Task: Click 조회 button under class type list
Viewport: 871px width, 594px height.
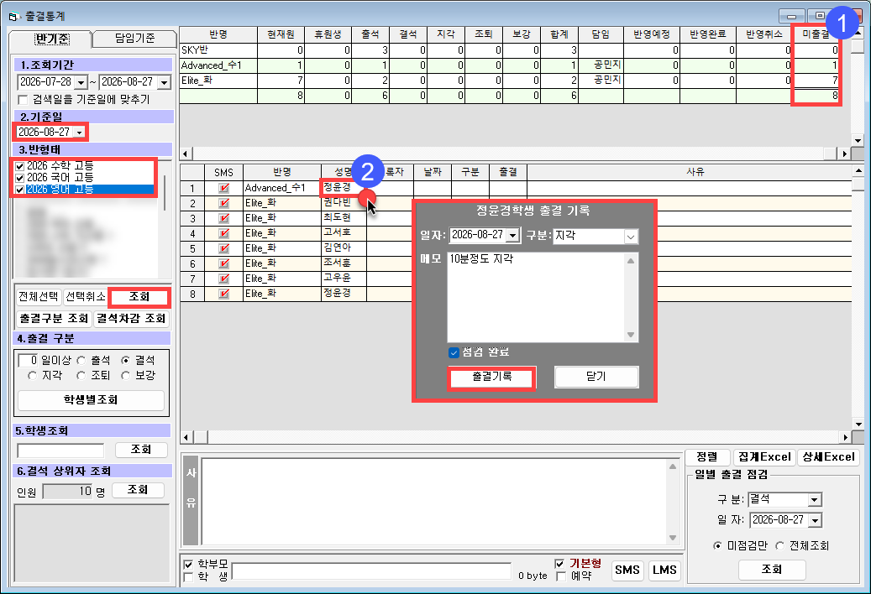Action: point(139,297)
